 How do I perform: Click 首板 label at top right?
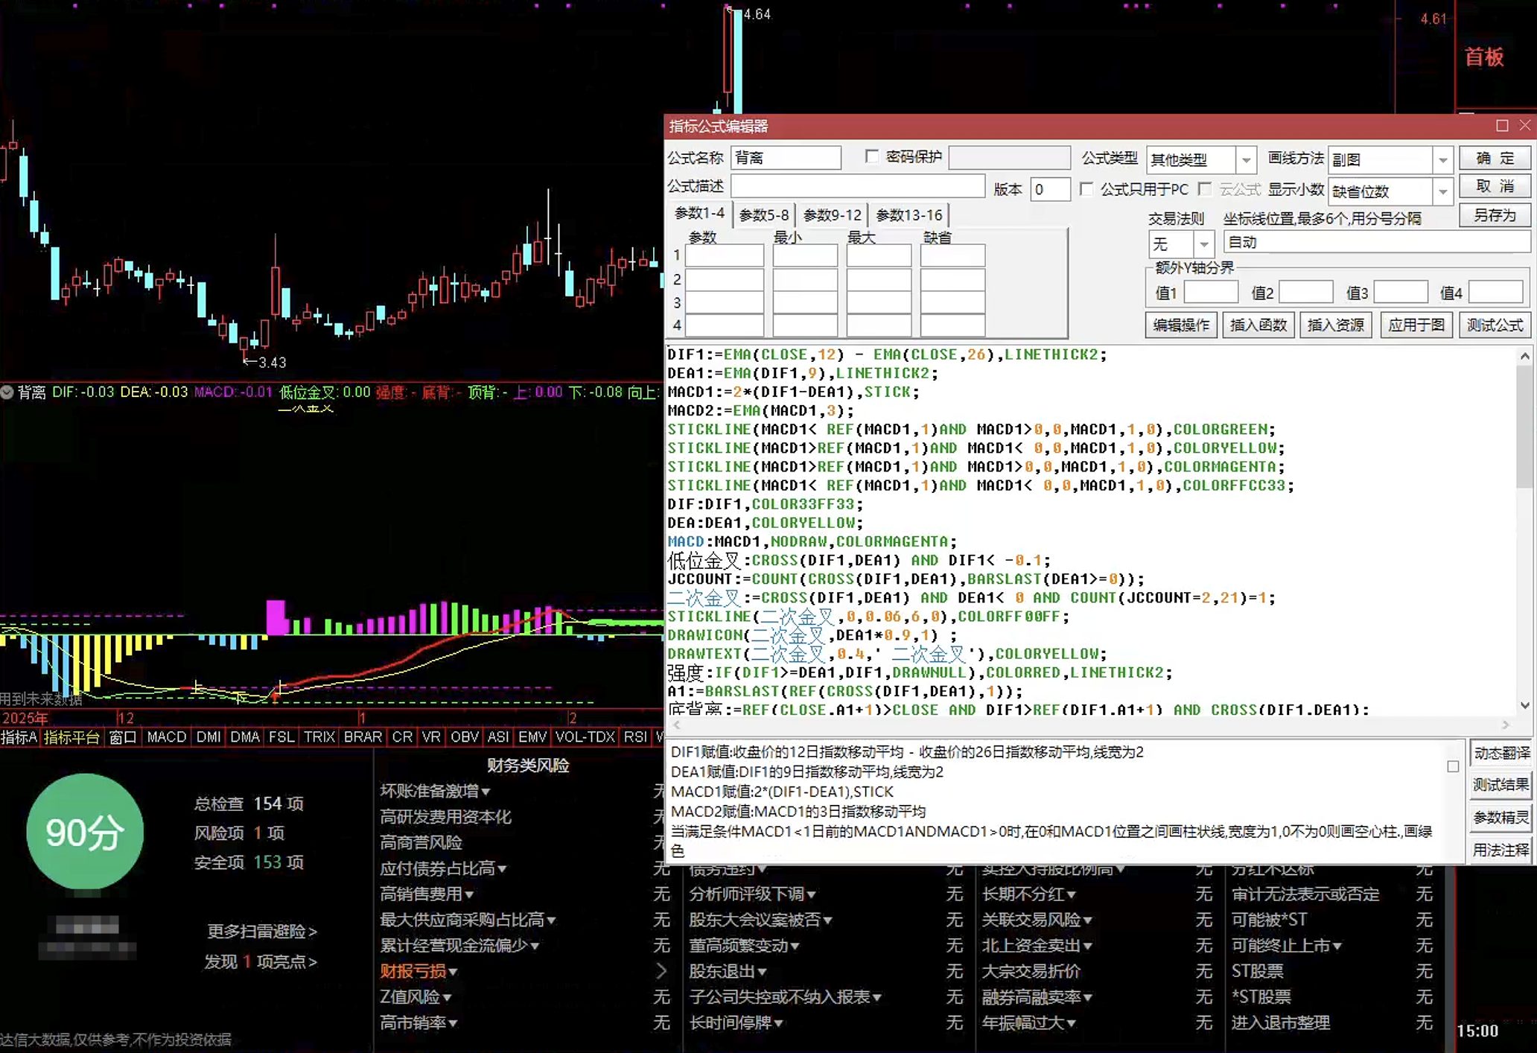(x=1484, y=57)
